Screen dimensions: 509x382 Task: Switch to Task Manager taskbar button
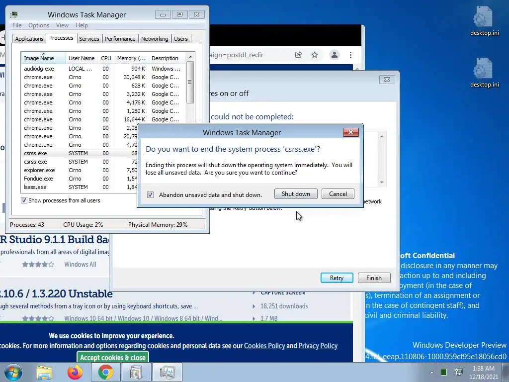tap(167, 372)
